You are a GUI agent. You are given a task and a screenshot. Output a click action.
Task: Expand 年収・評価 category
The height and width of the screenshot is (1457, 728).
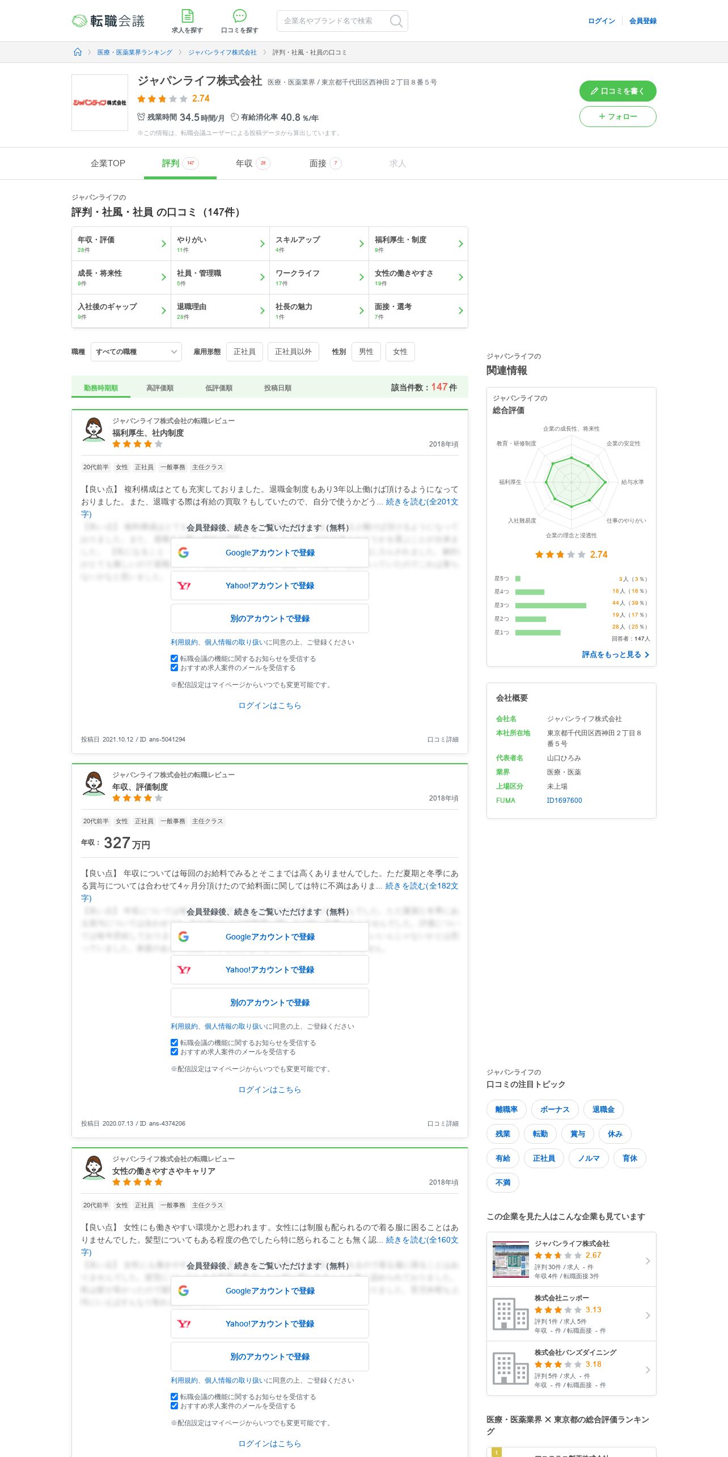click(121, 244)
